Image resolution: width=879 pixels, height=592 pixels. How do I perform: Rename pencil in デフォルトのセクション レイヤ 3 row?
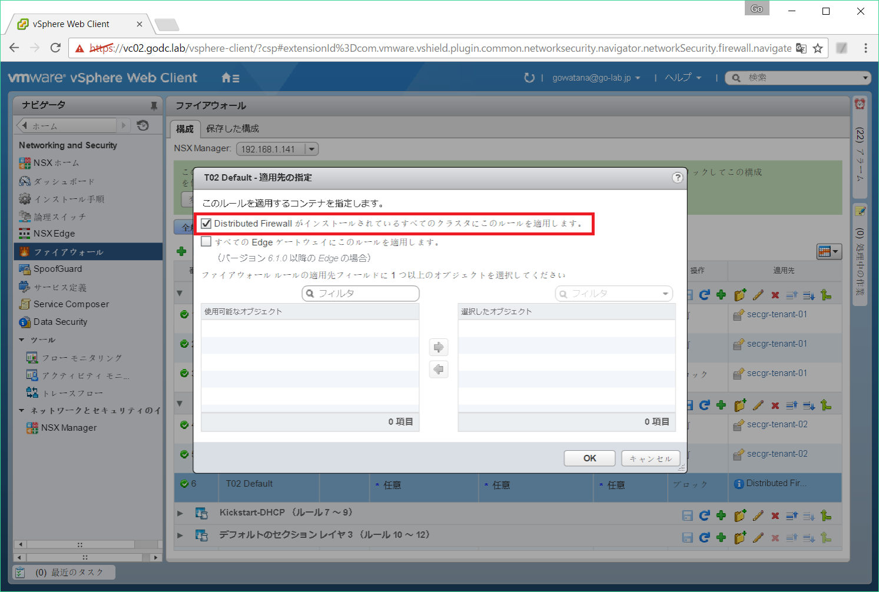758,537
